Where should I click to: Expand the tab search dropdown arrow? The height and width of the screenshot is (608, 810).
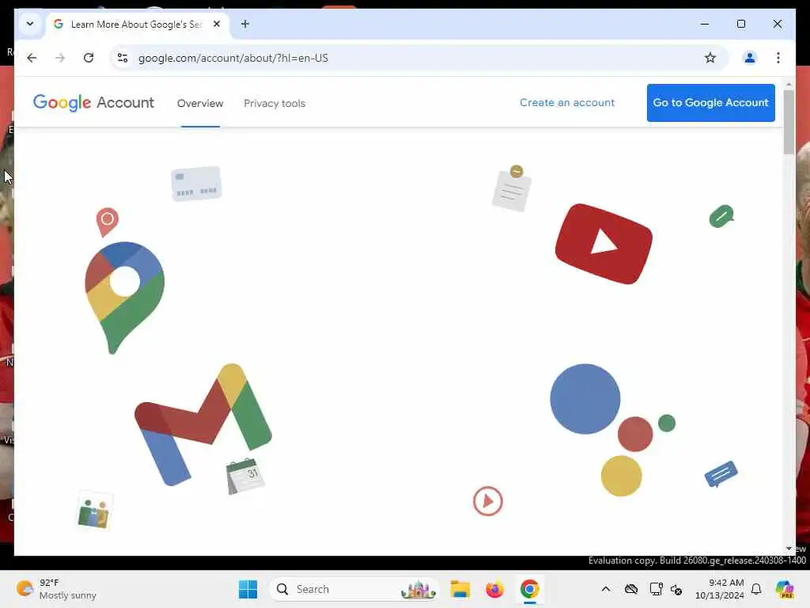tap(30, 24)
